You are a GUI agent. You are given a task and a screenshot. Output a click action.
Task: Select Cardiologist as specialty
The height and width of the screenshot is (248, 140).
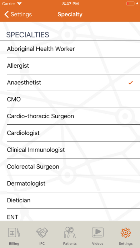pos(70,133)
